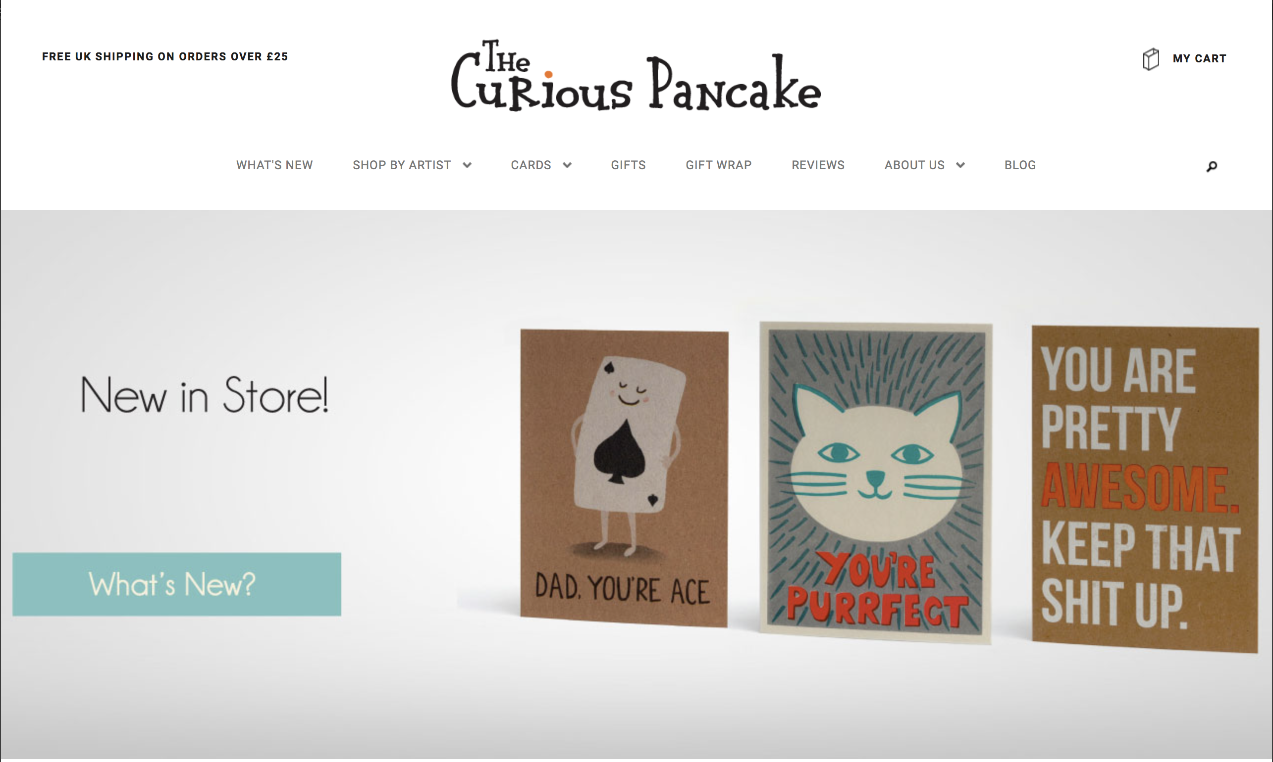The image size is (1273, 762).
Task: Expand the Shop By Artist chevron
Action: click(x=467, y=165)
